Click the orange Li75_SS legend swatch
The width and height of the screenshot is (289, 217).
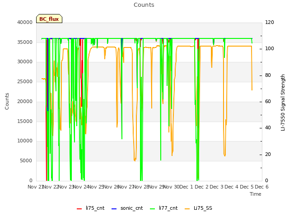click(187, 209)
